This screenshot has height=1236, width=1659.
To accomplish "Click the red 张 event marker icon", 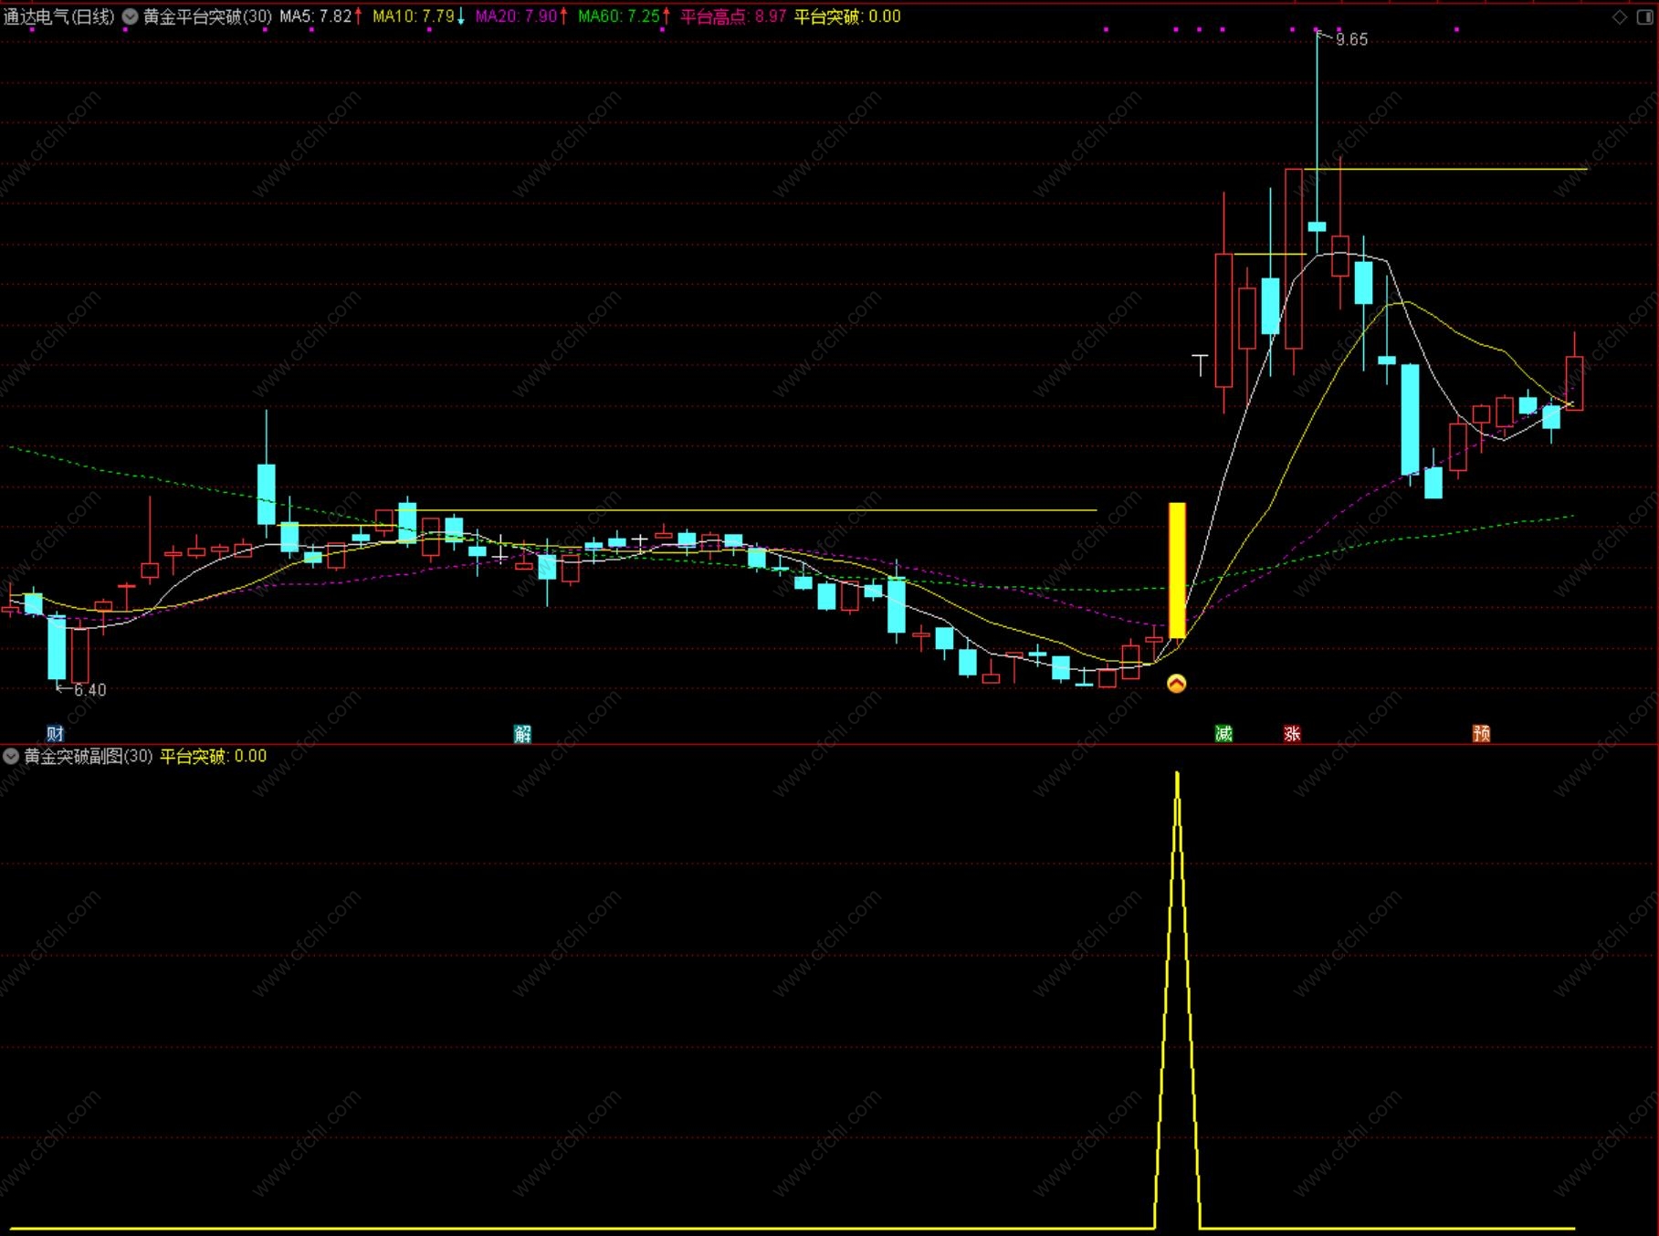I will (x=1292, y=733).
